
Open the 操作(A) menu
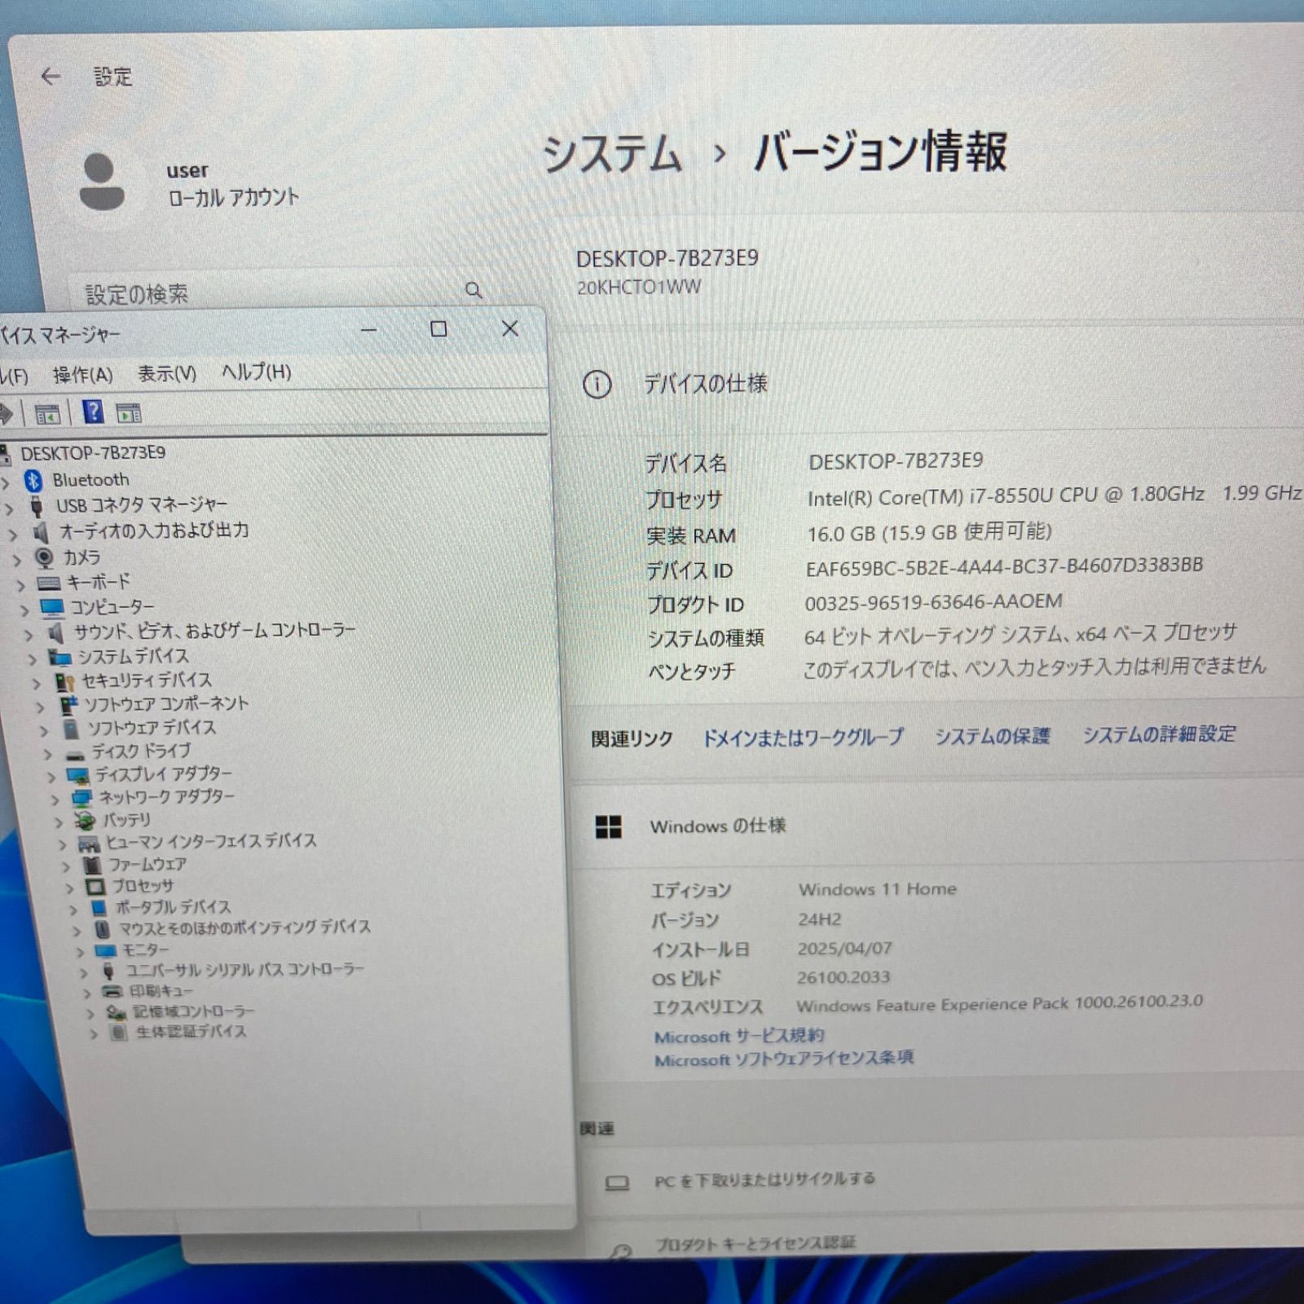tap(82, 375)
